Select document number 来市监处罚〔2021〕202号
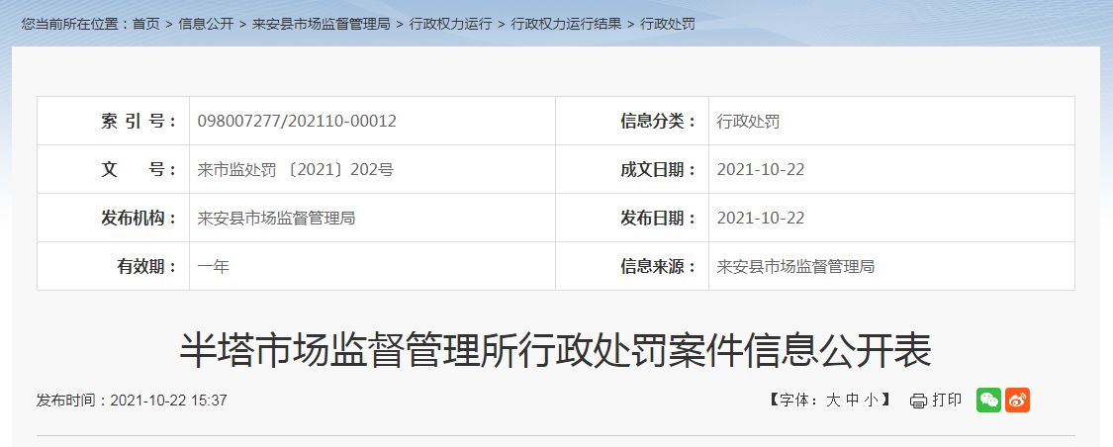This screenshot has width=1113, height=447. click(x=295, y=169)
